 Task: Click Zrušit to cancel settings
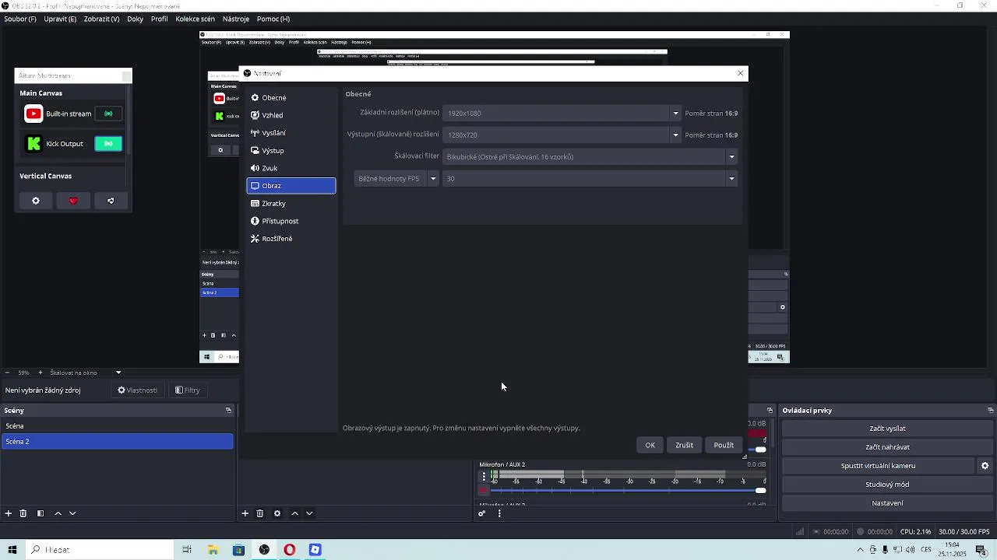click(x=684, y=445)
